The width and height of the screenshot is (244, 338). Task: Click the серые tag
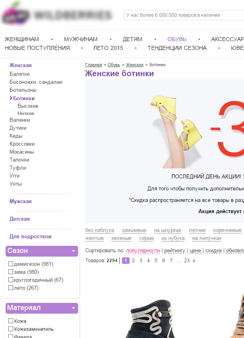(146, 238)
